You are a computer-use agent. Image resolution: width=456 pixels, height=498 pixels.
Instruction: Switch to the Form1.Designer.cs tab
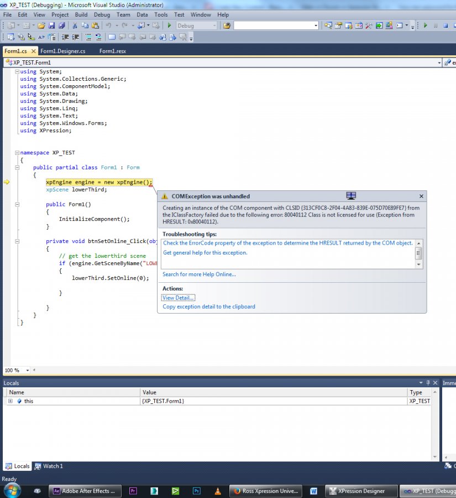pyautogui.click(x=63, y=51)
